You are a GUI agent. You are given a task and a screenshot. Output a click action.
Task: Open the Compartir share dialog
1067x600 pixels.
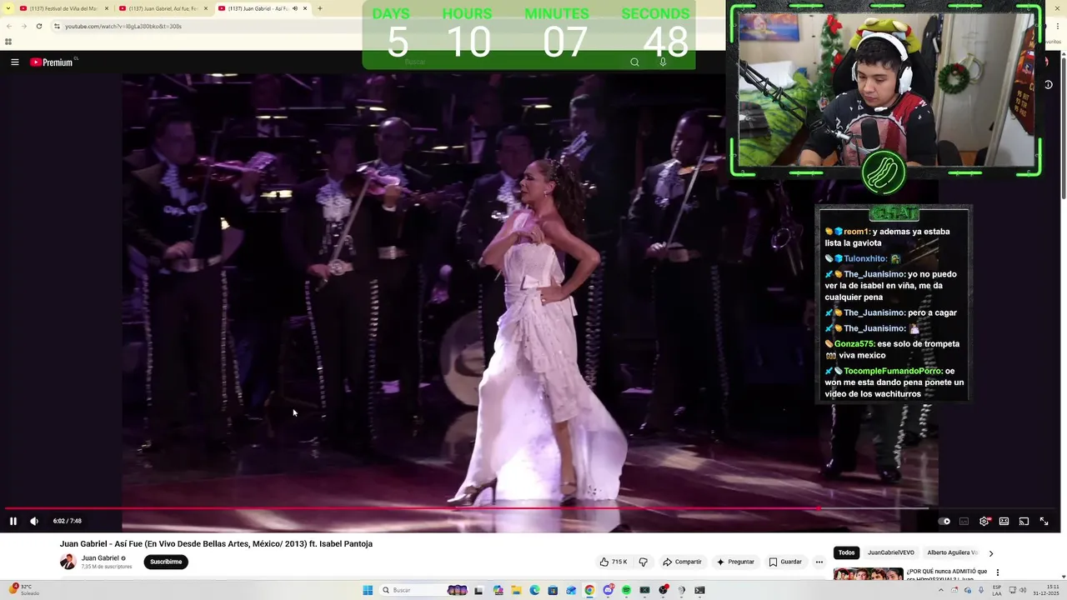click(x=682, y=562)
